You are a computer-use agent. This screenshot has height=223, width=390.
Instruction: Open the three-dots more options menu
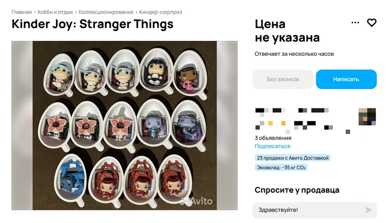pos(355,23)
